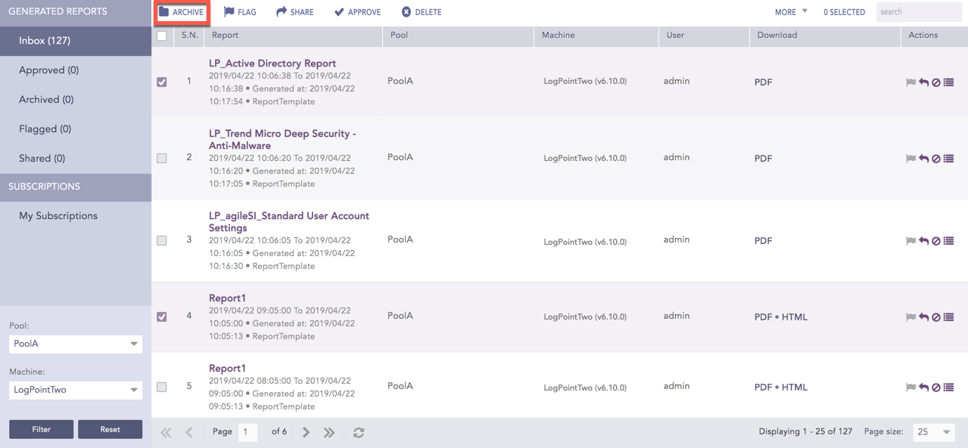
Task: Open the Page size dropdown
Action: [x=933, y=432]
